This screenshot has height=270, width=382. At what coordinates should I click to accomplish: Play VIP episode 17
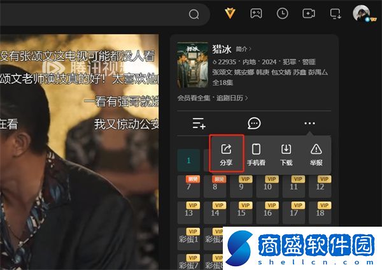[x=294, y=213]
